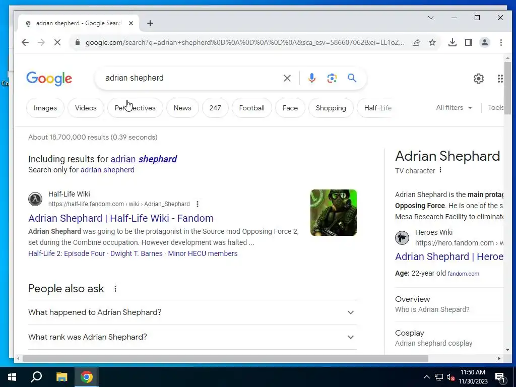Open Minor HECU members sitelink
Viewport: 516px width, 387px height.
pyautogui.click(x=203, y=253)
